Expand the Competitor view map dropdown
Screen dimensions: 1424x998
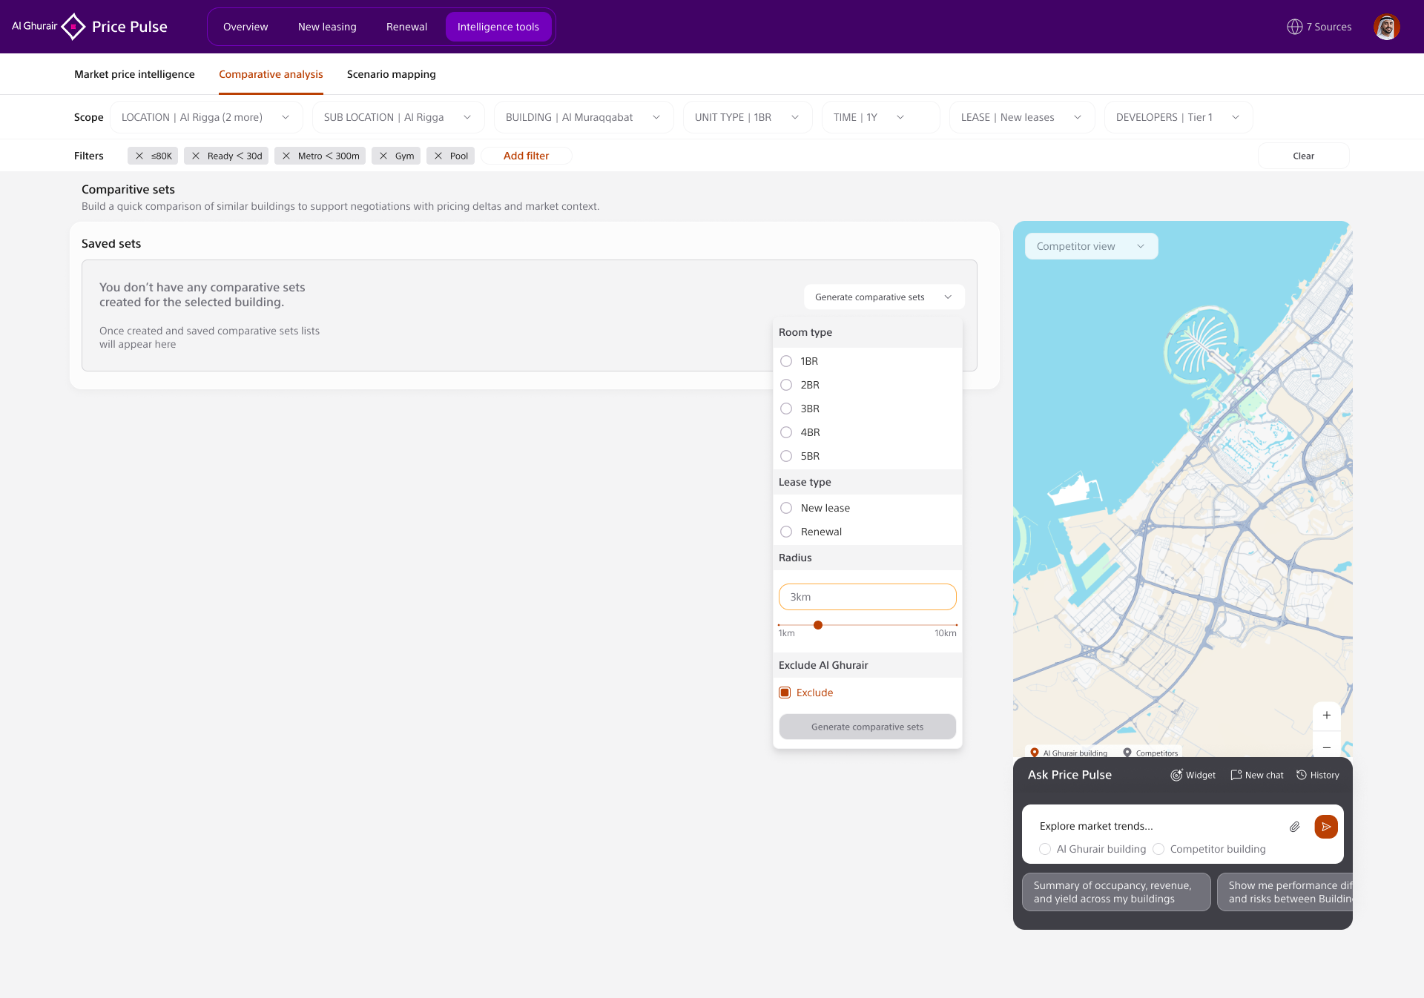coord(1092,246)
